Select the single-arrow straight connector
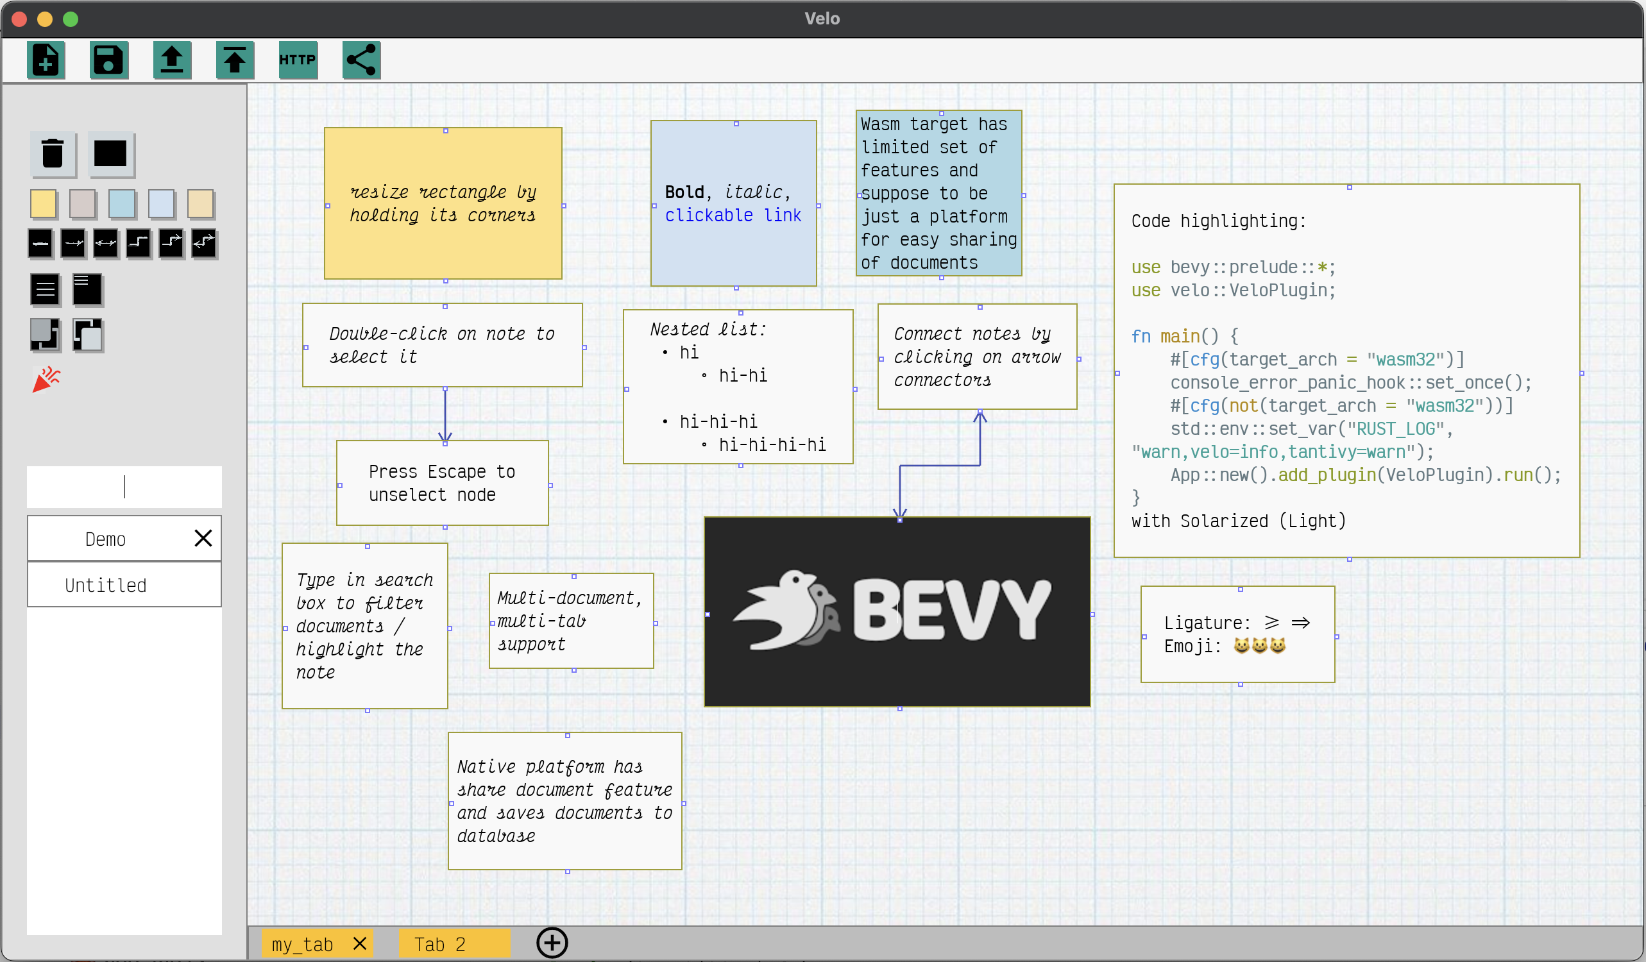The height and width of the screenshot is (962, 1646). pyautogui.click(x=73, y=244)
